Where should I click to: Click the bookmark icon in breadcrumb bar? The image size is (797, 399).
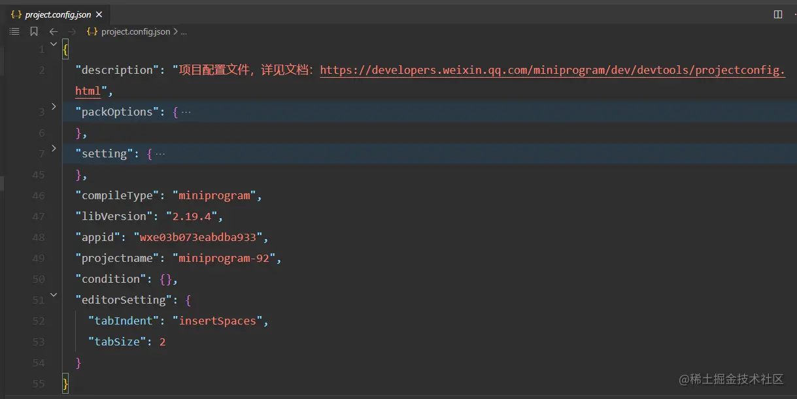point(34,31)
